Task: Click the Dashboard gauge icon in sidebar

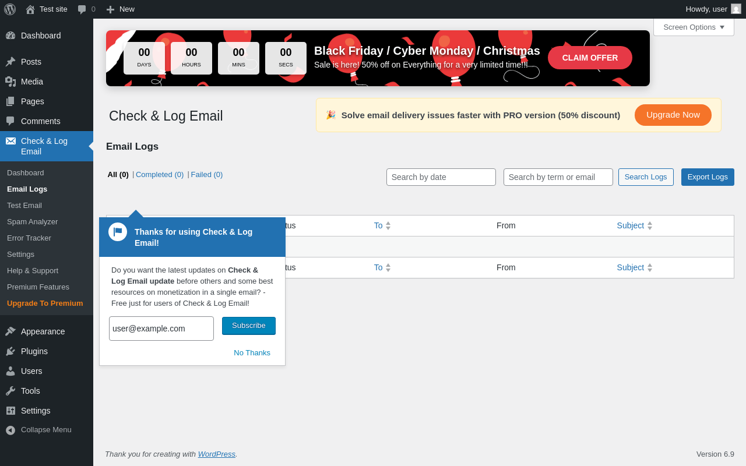Action: click(10, 36)
